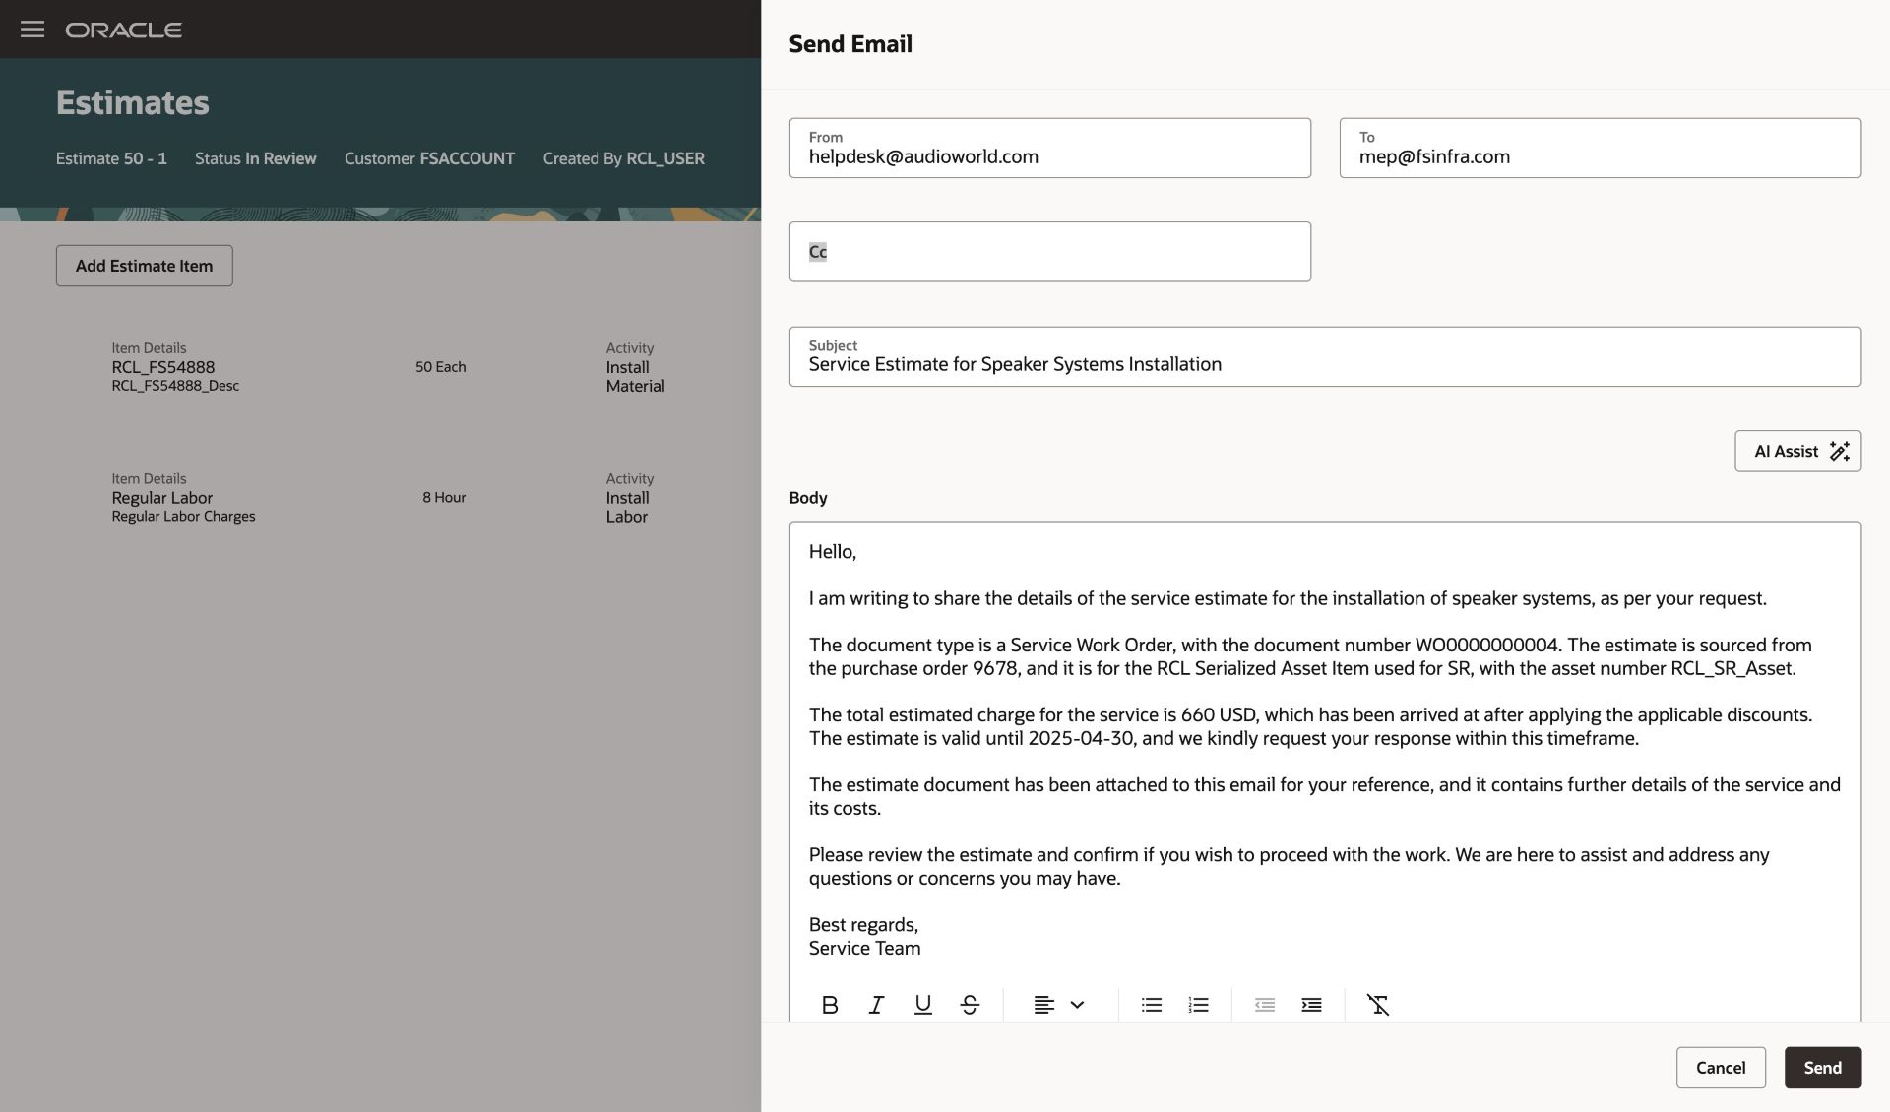
Task: Click the To recipient field
Action: tap(1600, 156)
